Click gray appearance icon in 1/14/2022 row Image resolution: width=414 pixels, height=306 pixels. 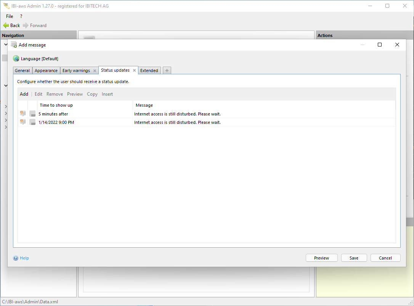(32, 122)
